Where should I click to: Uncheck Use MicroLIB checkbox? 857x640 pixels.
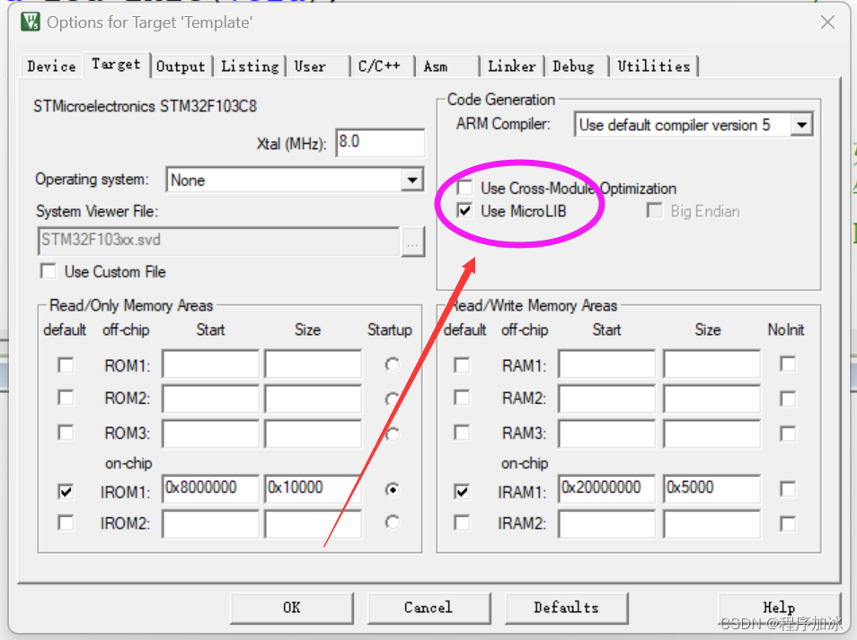pyautogui.click(x=464, y=211)
